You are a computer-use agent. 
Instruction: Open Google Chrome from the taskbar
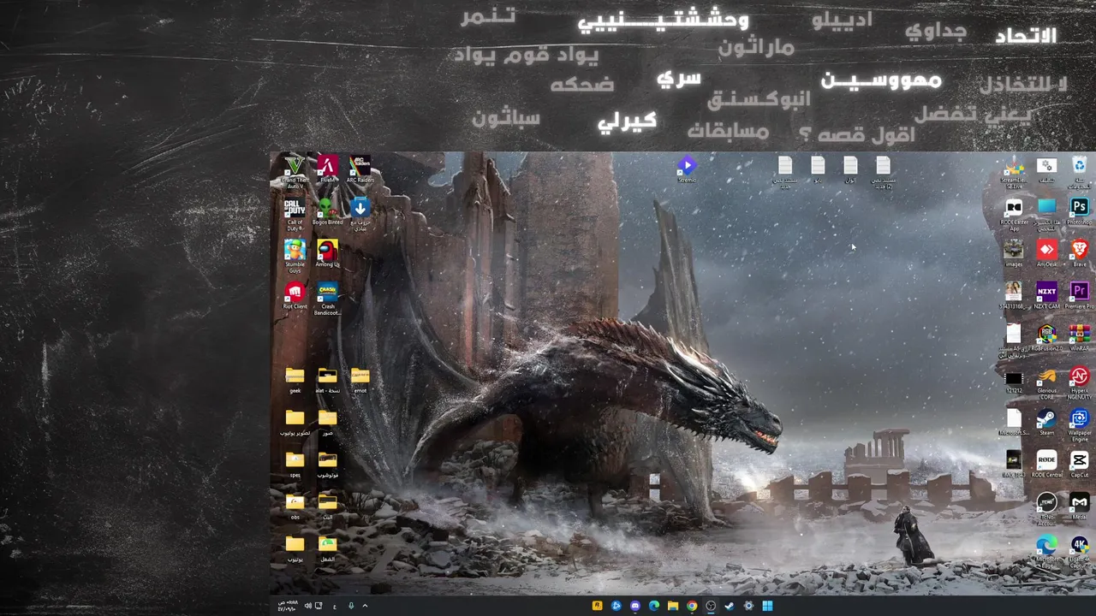coord(692,606)
